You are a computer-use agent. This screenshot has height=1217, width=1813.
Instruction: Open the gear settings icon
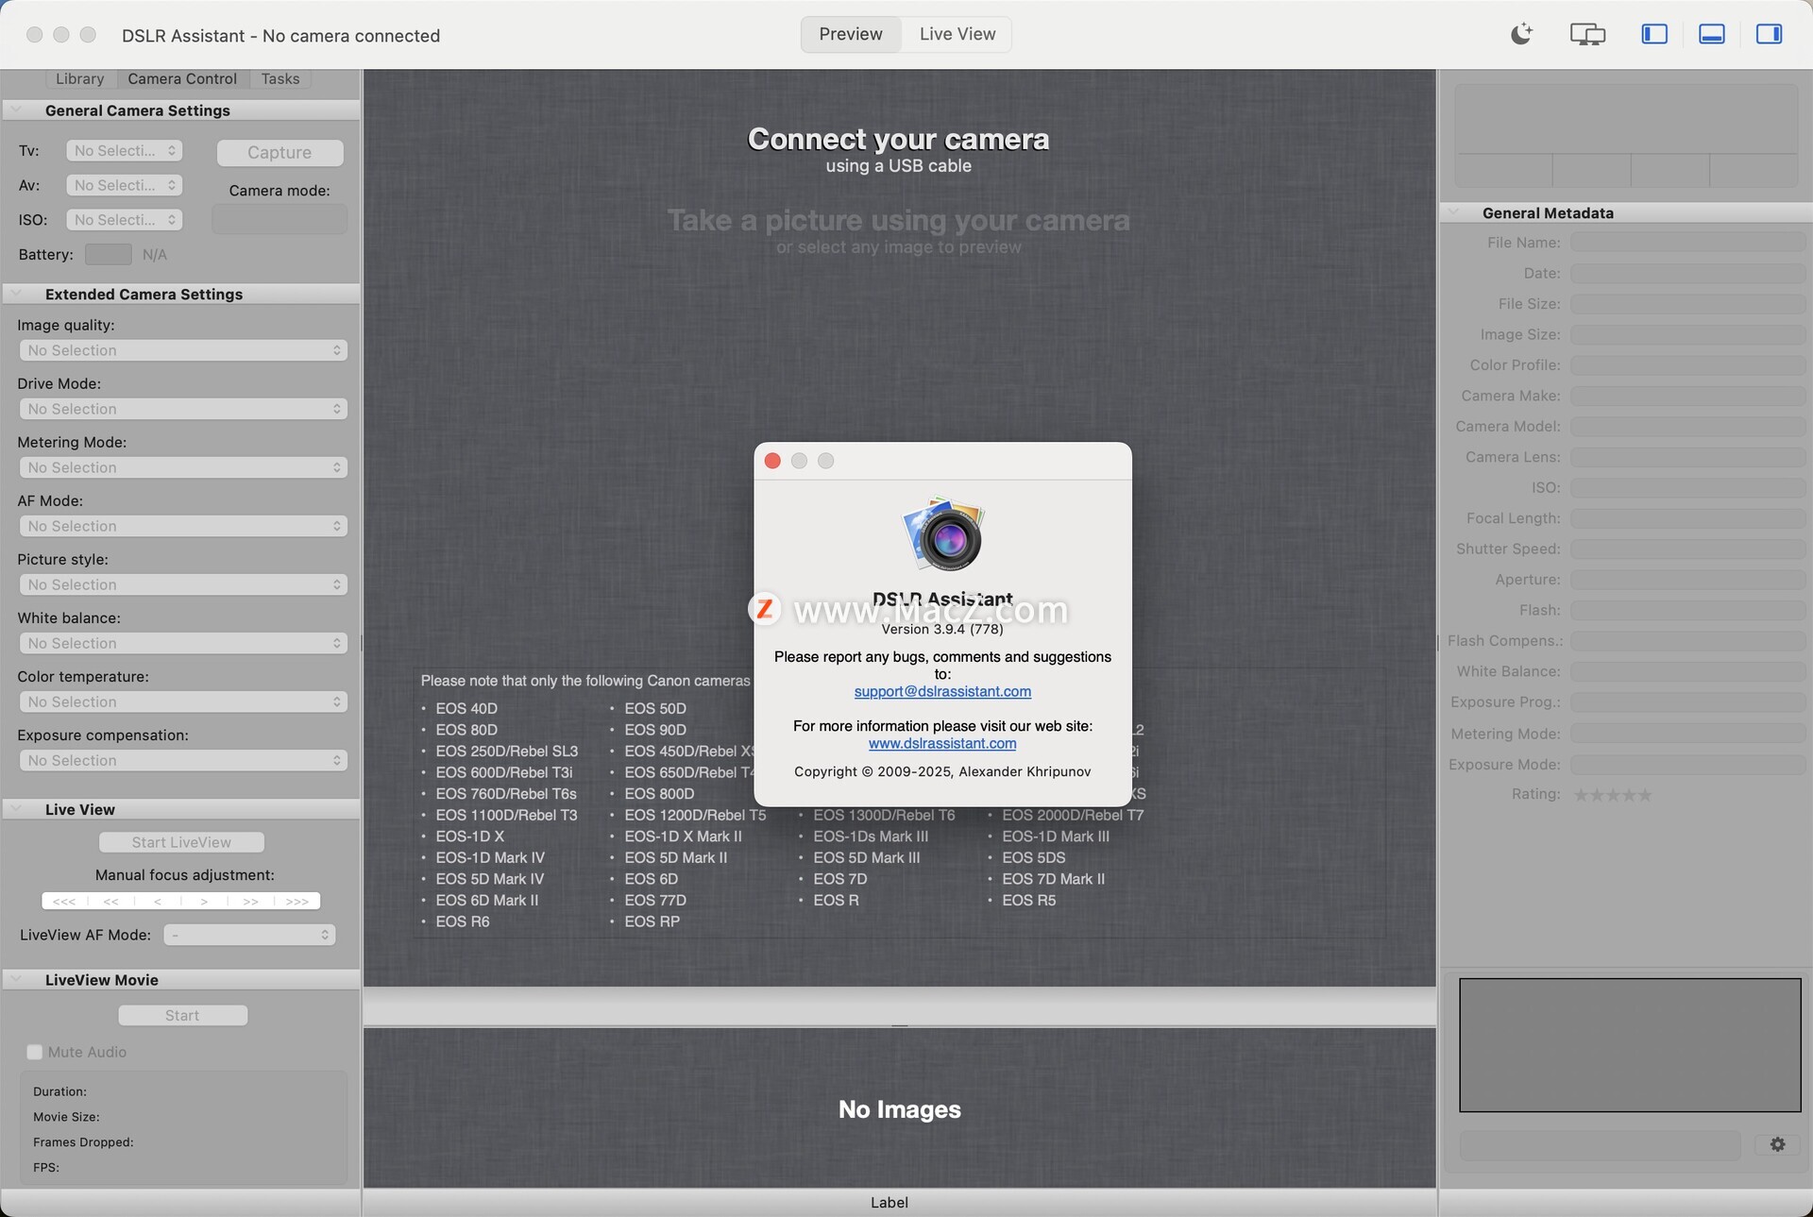click(1777, 1144)
